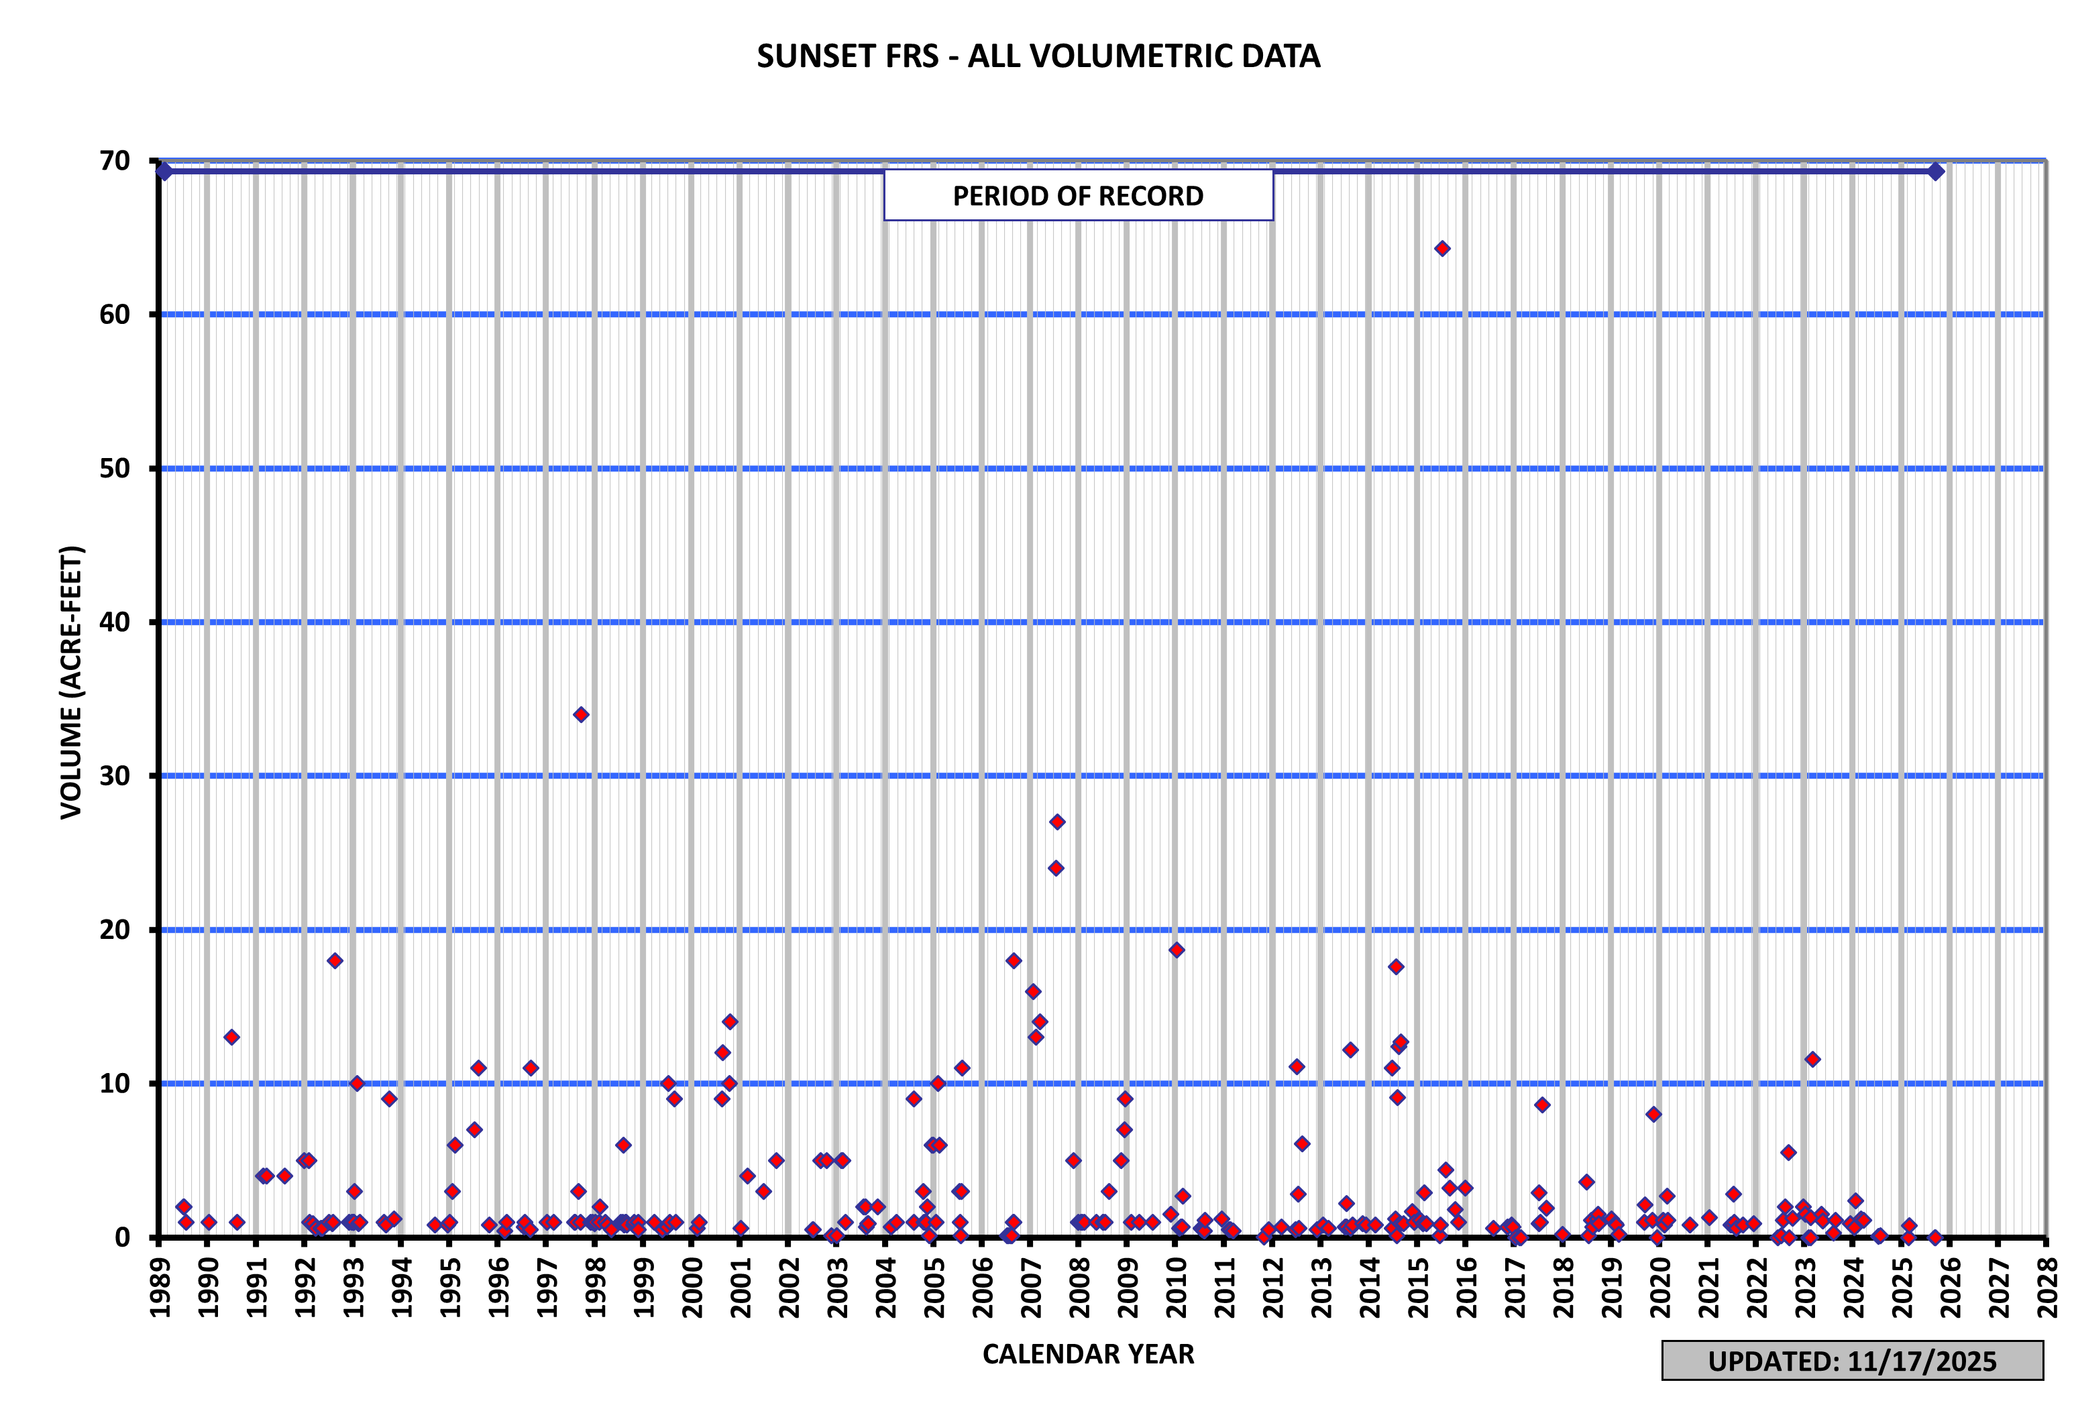Click the PERIOD OF RECORD label box
Image resolution: width=2074 pixels, height=1407 pixels.
pos(1078,195)
